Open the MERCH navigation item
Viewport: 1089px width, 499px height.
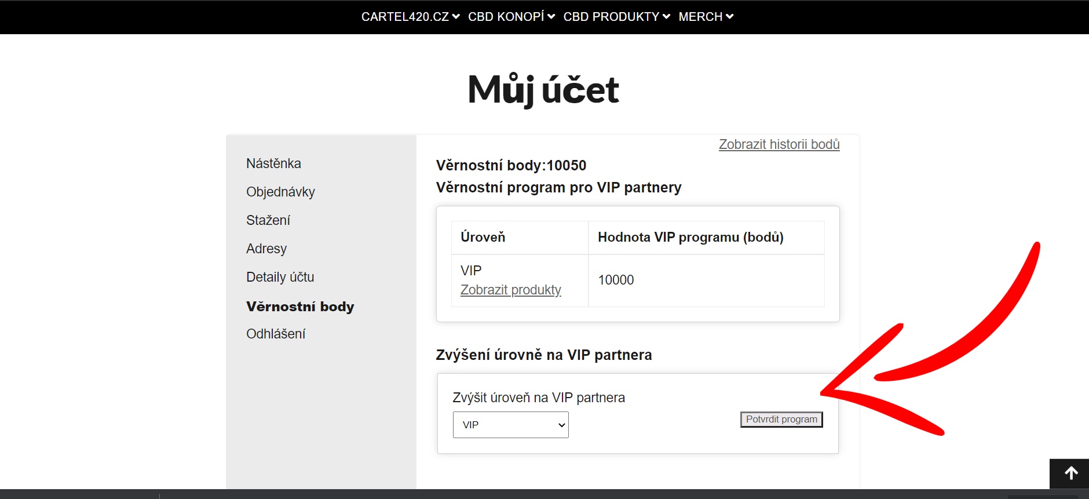tap(700, 17)
